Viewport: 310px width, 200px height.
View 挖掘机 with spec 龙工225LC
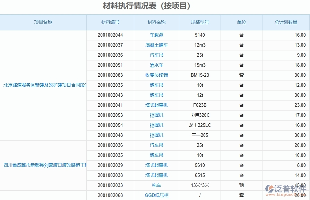[x=156, y=125]
